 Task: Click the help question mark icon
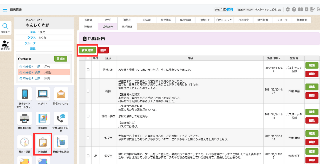tap(294, 9)
